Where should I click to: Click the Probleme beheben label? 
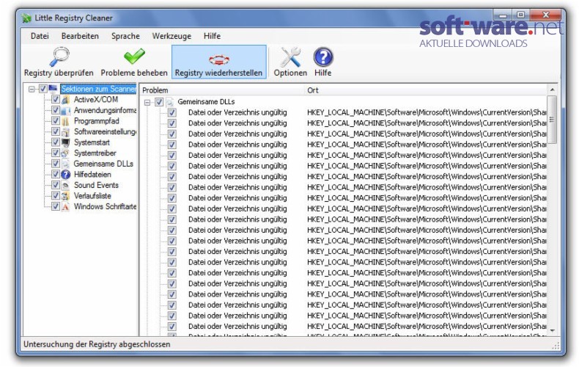(134, 73)
